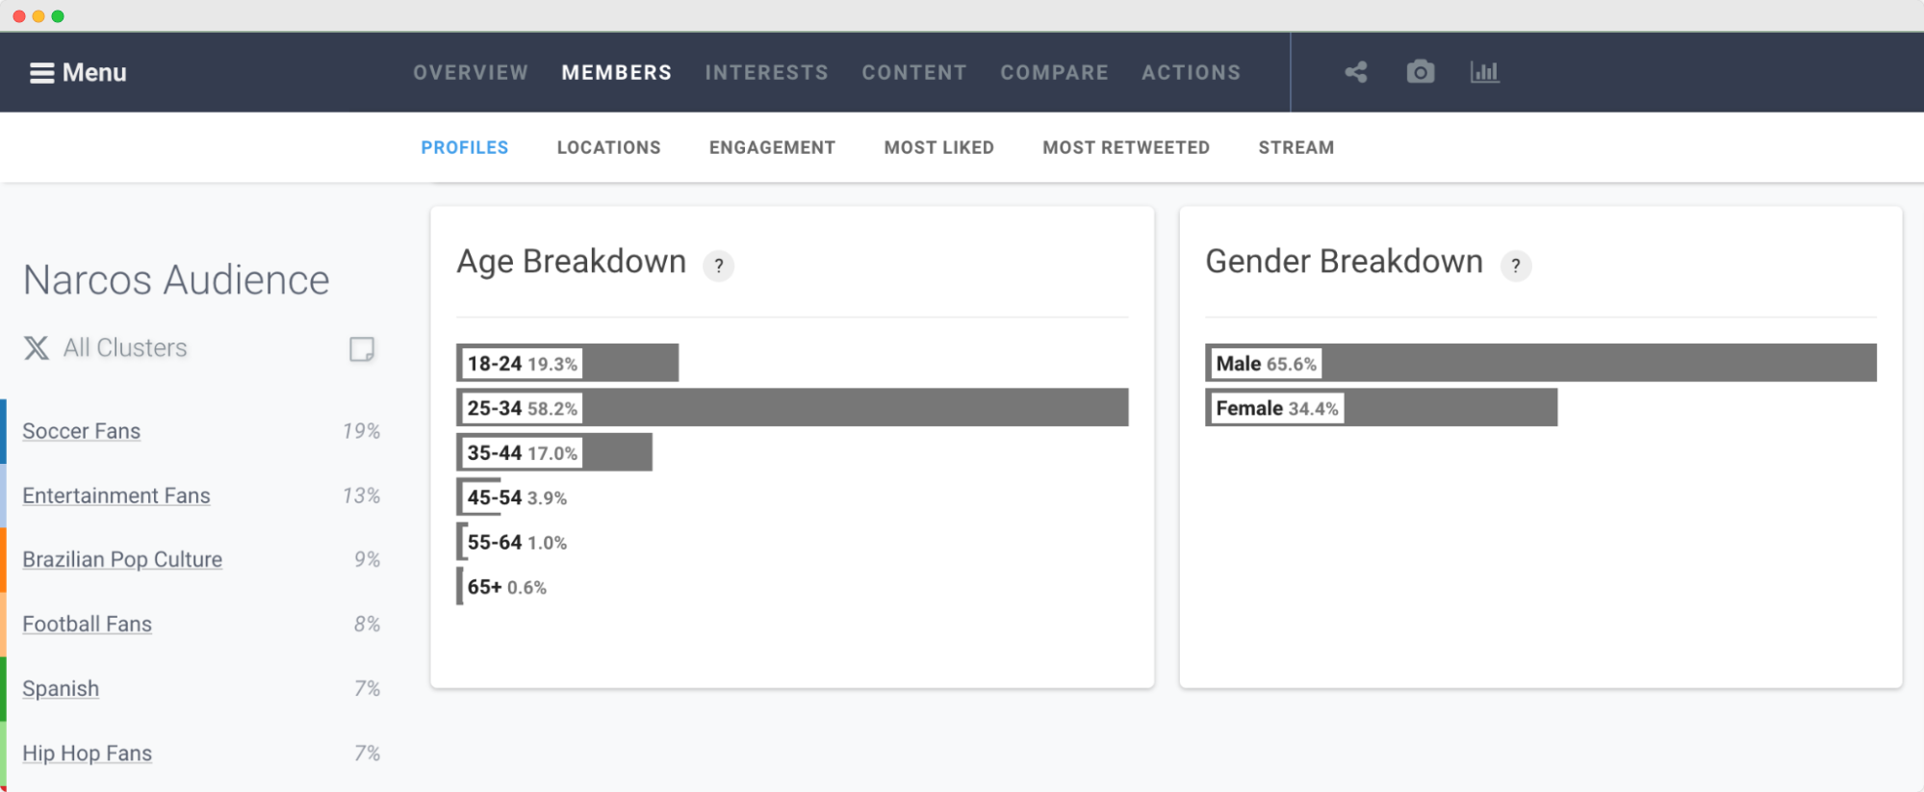1924x792 pixels.
Task: Open the Soccer Fans cluster link
Action: [x=82, y=431]
